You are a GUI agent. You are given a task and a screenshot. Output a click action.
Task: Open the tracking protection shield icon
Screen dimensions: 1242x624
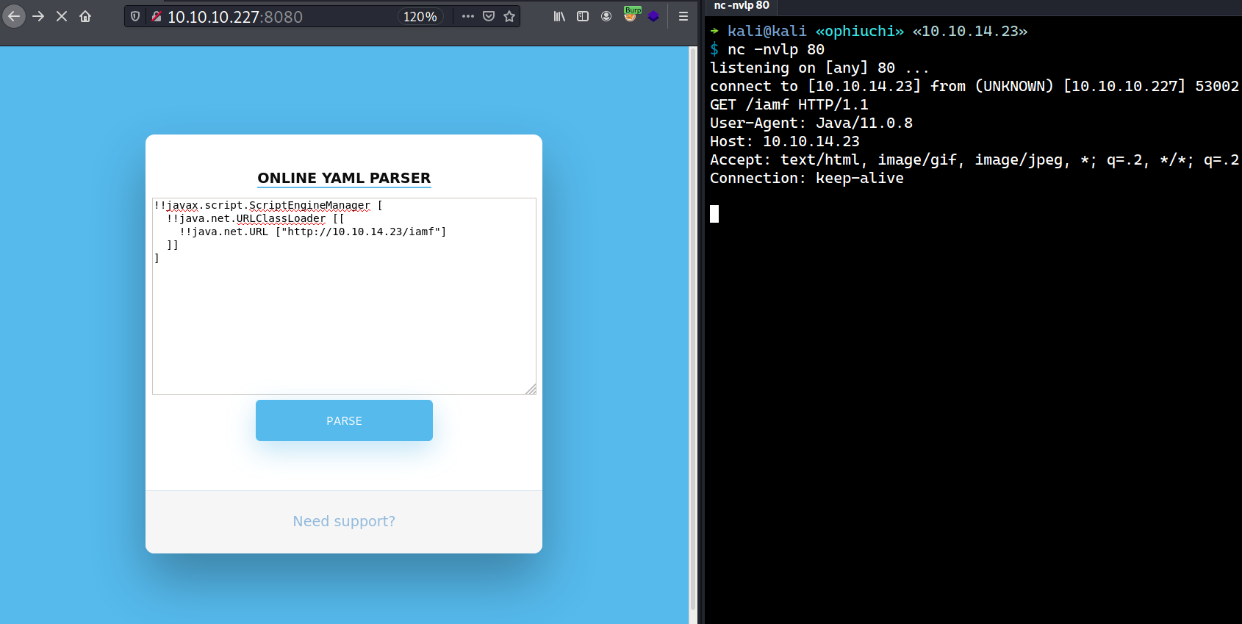[x=135, y=16]
